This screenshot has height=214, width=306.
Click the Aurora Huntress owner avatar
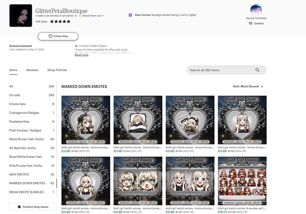256,9
